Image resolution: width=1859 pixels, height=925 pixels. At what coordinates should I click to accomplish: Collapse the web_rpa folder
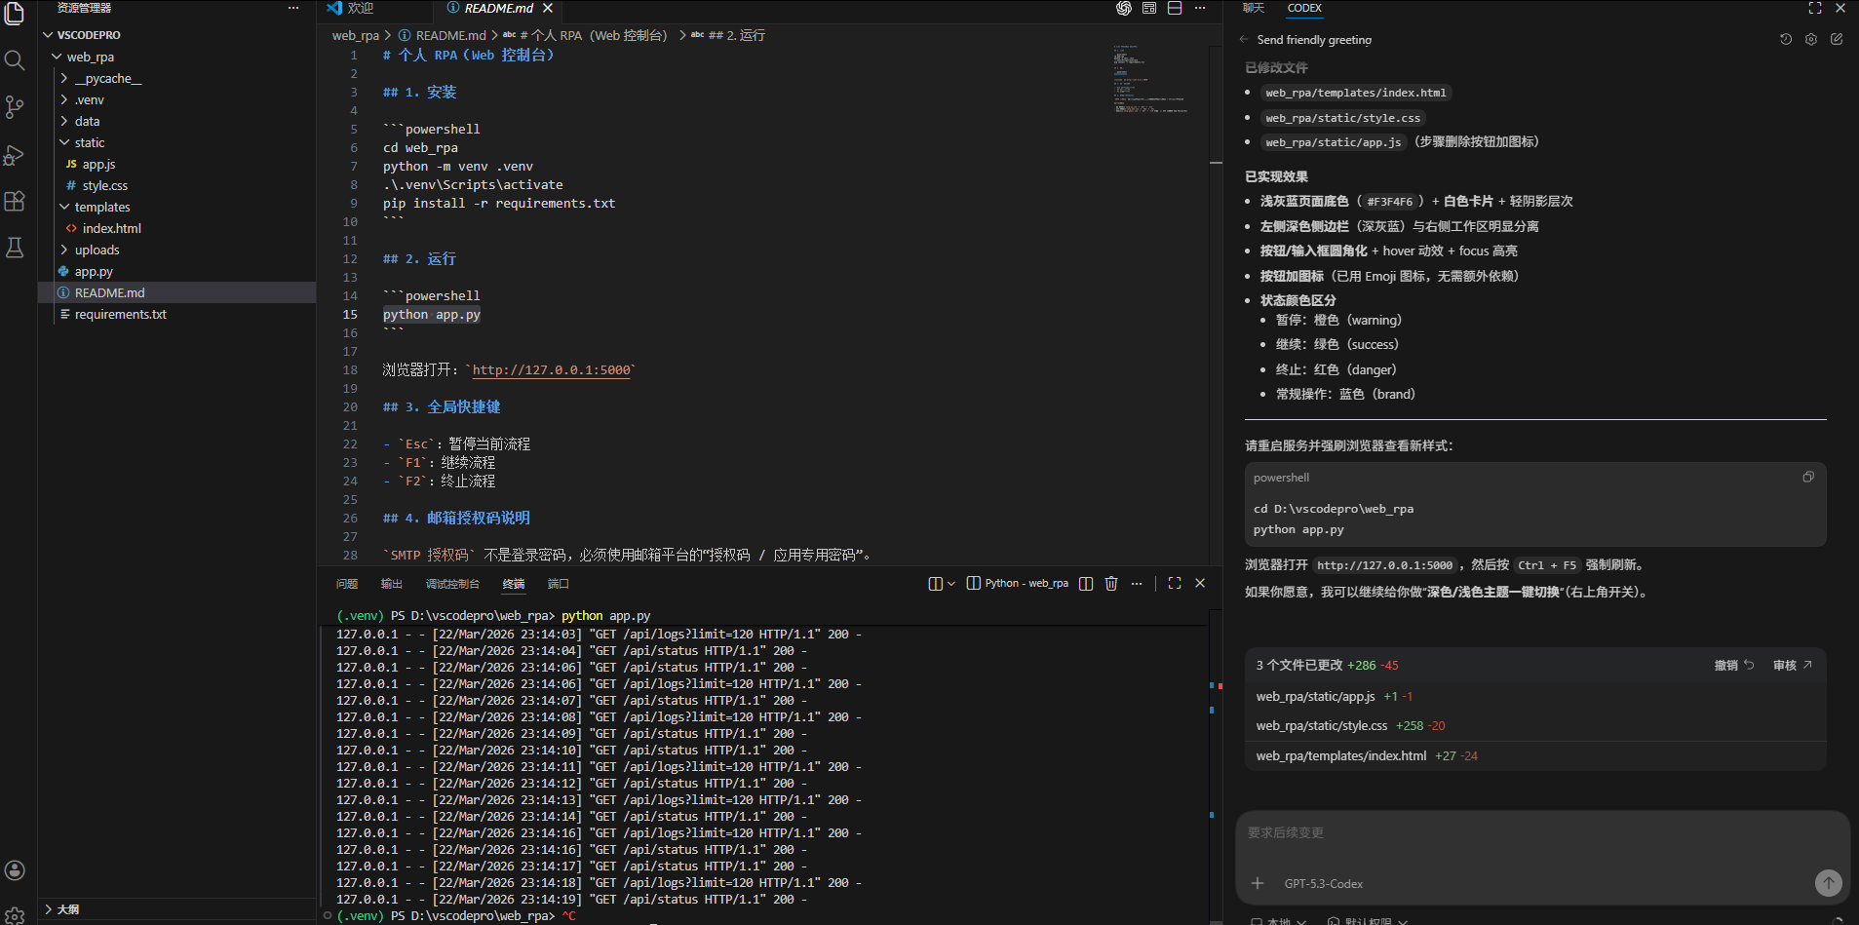tap(57, 57)
